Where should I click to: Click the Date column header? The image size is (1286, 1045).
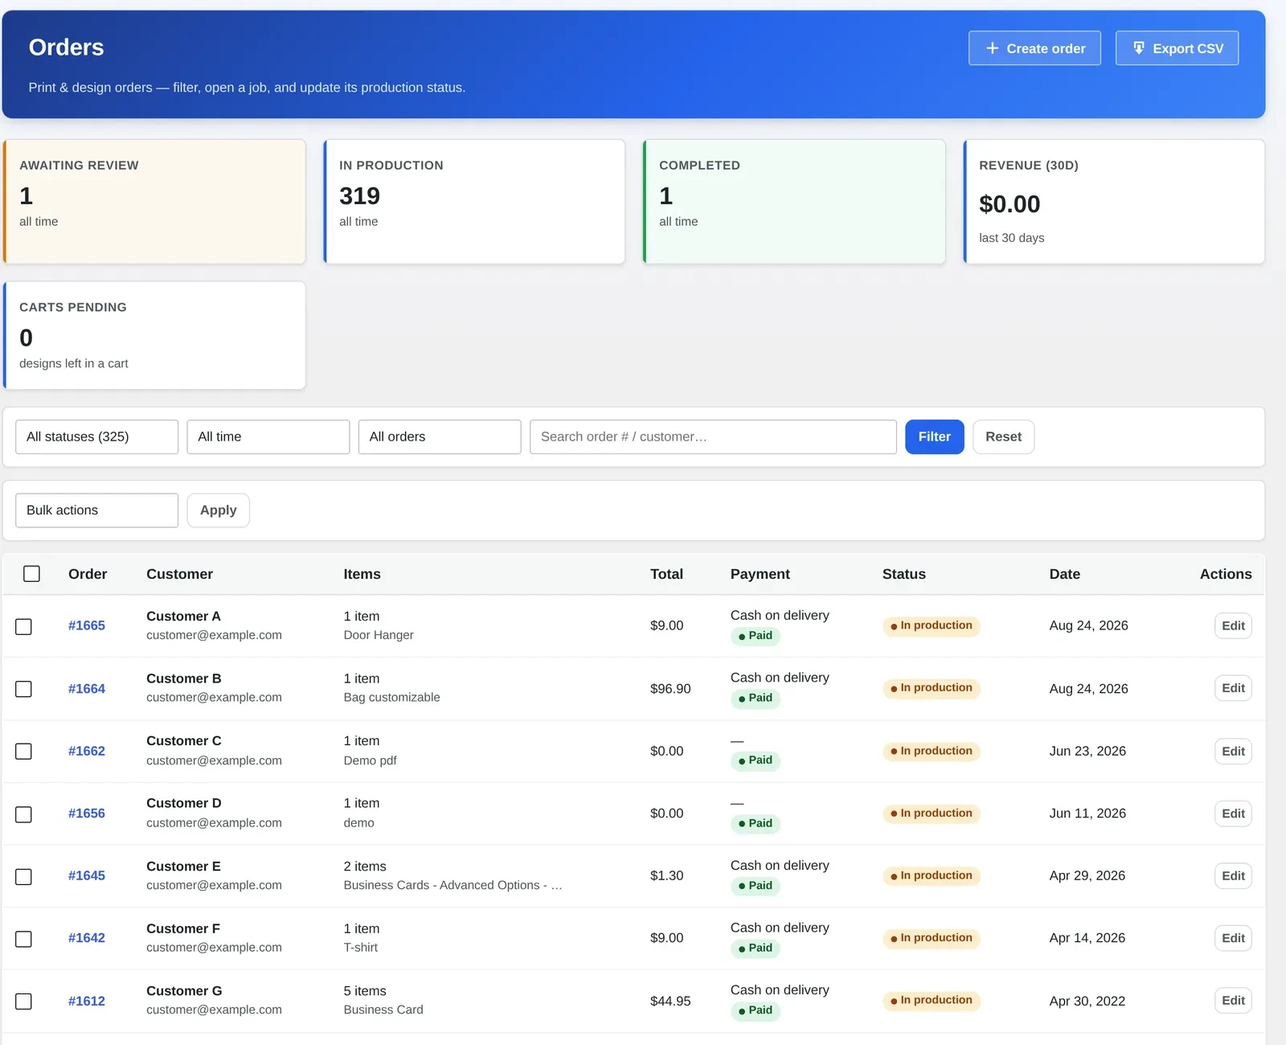[x=1064, y=574]
